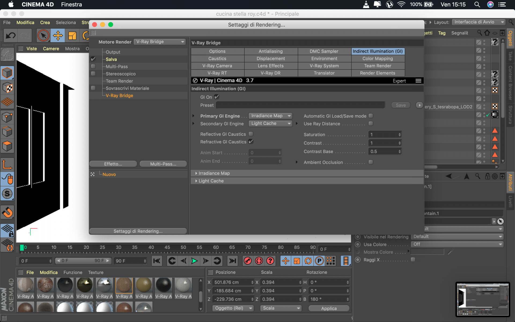
Task: Open the Wi-Fi status menu
Action: 401,5
